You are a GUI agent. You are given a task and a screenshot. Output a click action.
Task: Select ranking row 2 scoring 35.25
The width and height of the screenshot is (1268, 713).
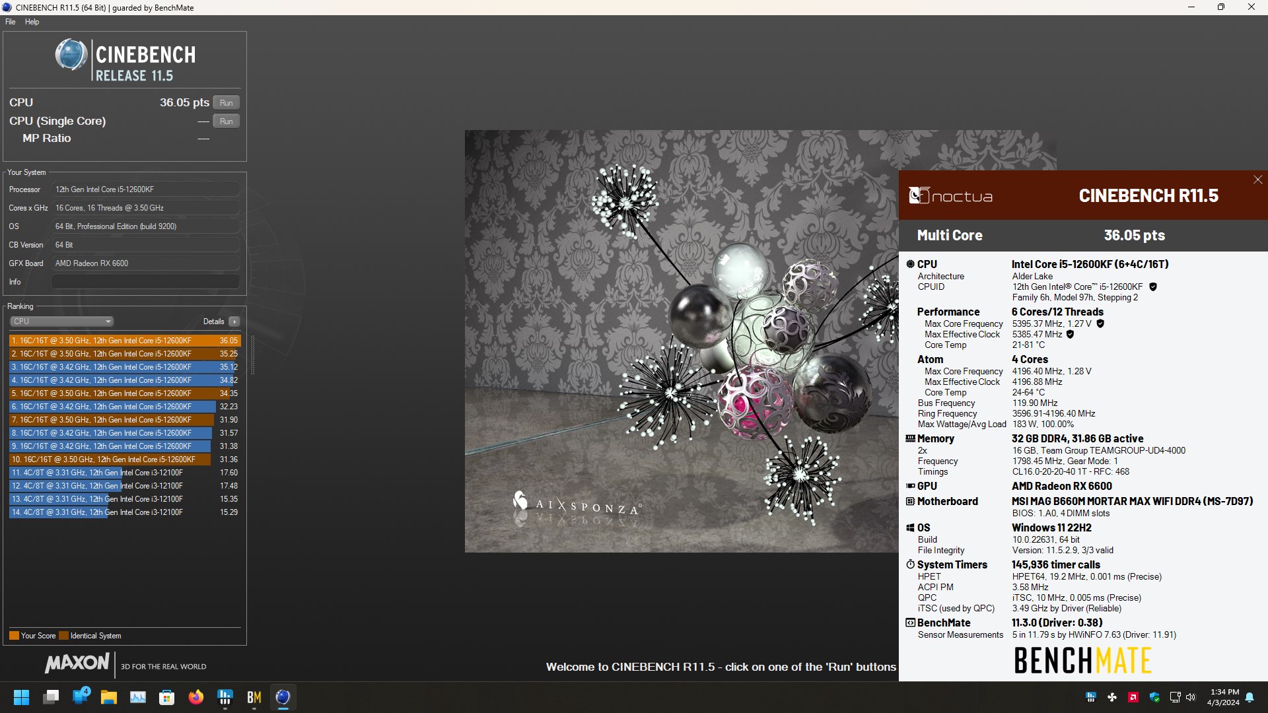[125, 354]
